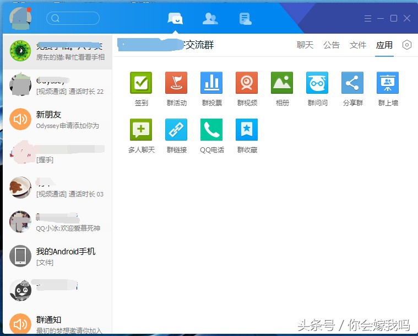Switch to the 公告 announcements tab

[x=332, y=45]
